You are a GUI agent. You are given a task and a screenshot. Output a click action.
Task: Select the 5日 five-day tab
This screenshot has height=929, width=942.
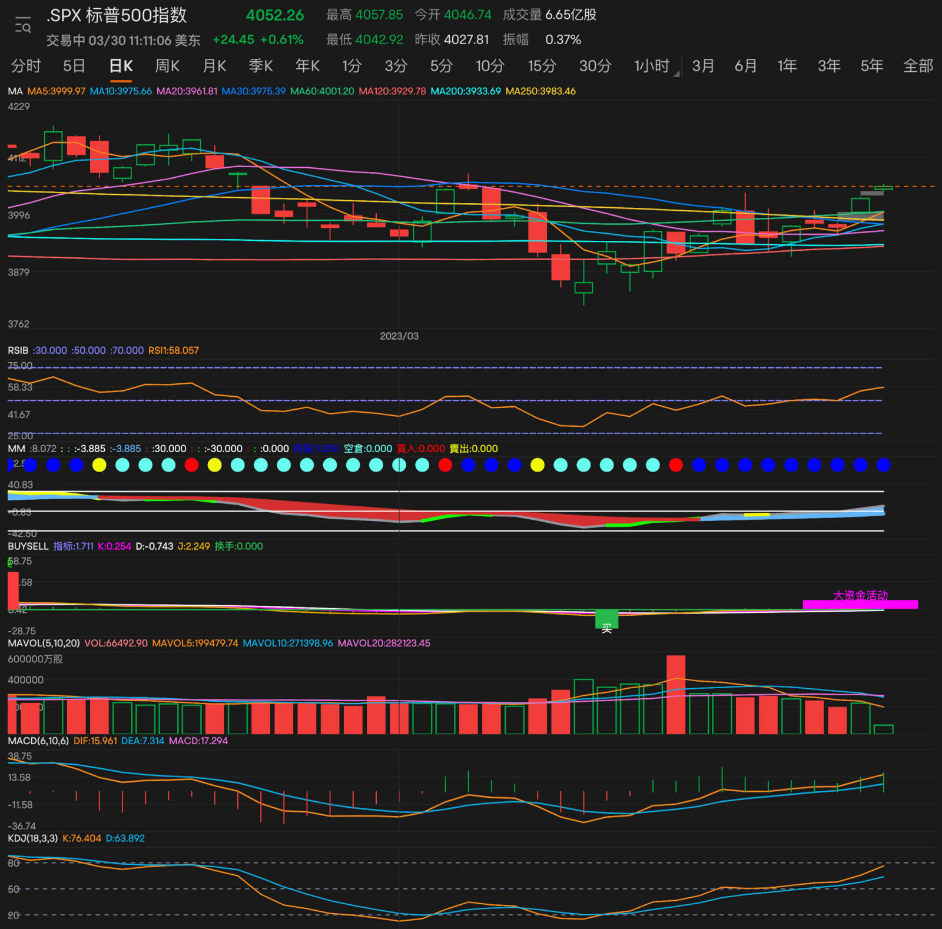coord(74,66)
